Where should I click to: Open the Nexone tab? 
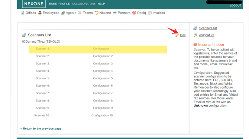[x=105, y=13]
